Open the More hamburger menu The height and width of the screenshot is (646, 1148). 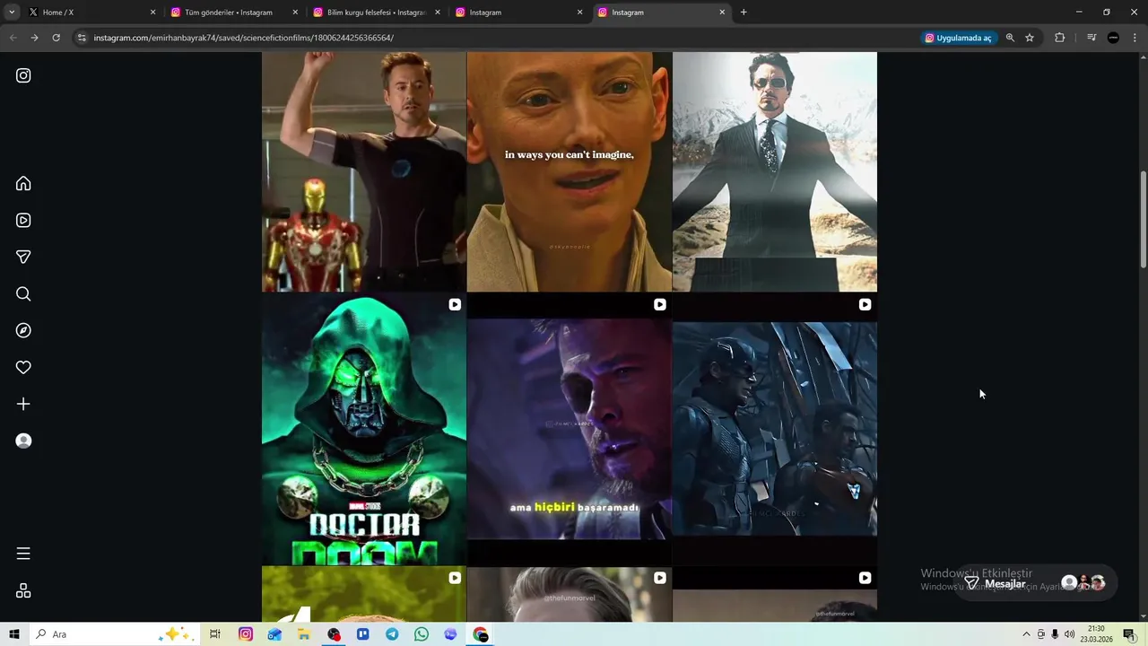(23, 554)
